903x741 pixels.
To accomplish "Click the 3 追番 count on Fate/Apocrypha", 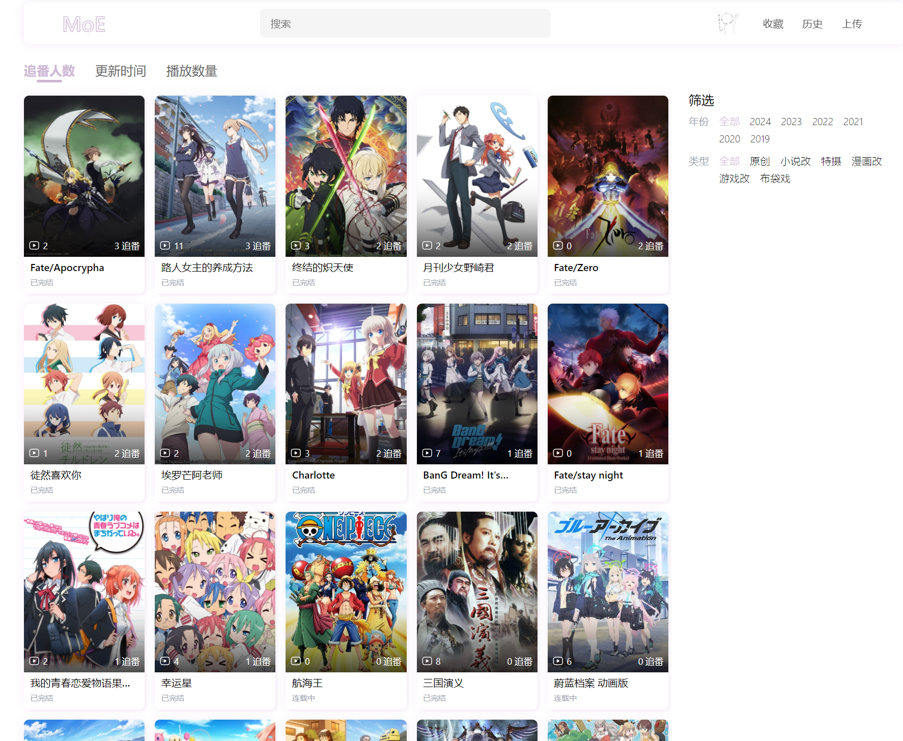I will pyautogui.click(x=127, y=246).
